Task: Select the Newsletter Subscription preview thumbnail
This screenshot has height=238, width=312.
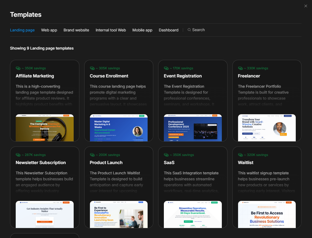Action: pyautogui.click(x=45, y=214)
